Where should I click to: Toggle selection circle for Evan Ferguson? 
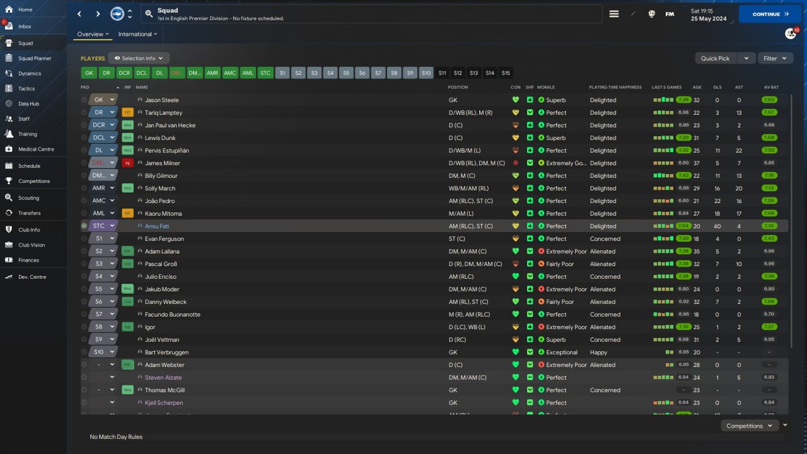[x=84, y=238]
